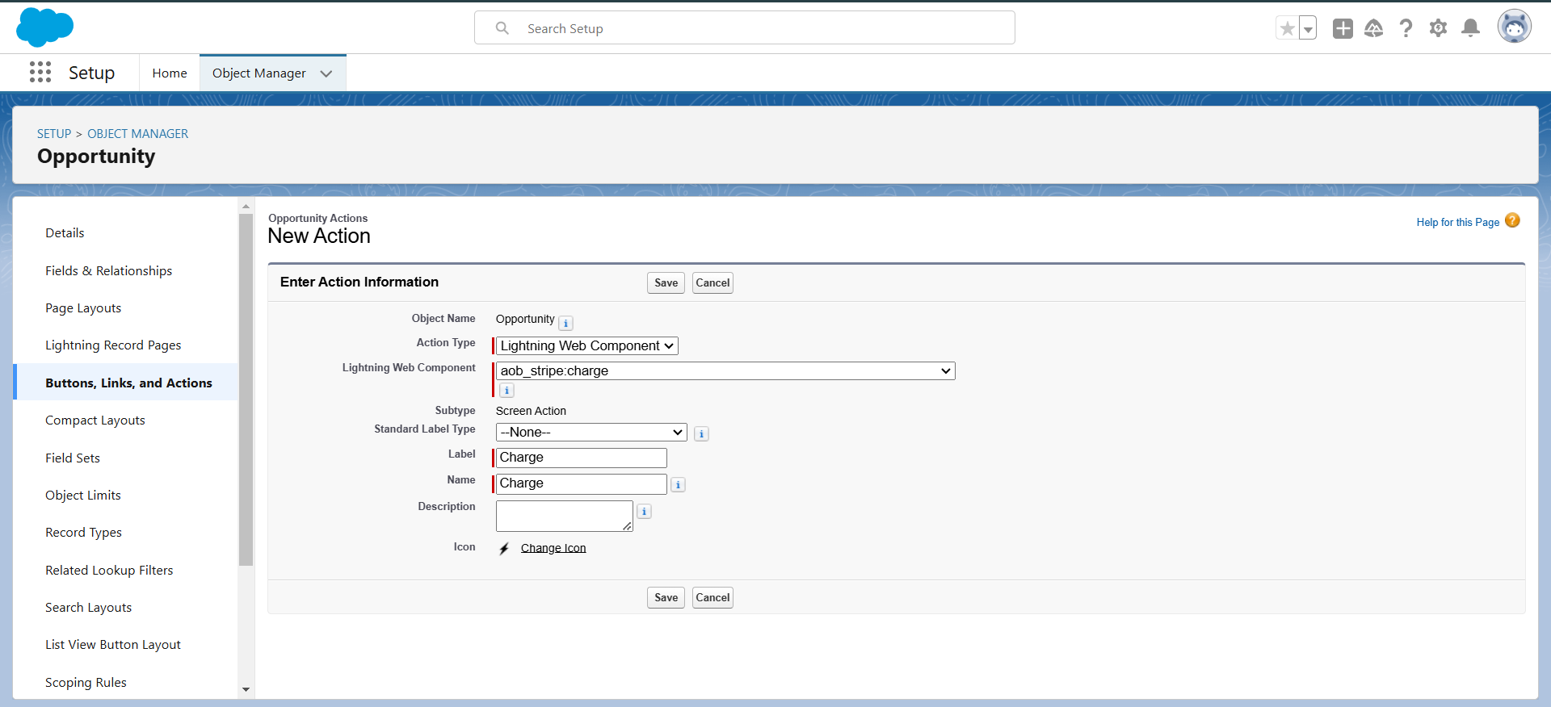The width and height of the screenshot is (1551, 707).
Task: Open the user profile avatar
Action: pyautogui.click(x=1514, y=27)
